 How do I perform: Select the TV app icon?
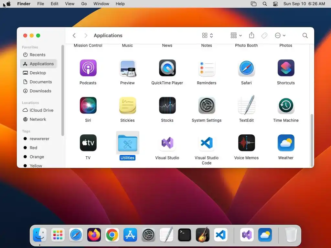[88, 143]
